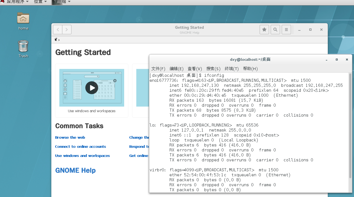354x197 pixels.
Task: Click the forward navigation arrow
Action: pos(67,29)
